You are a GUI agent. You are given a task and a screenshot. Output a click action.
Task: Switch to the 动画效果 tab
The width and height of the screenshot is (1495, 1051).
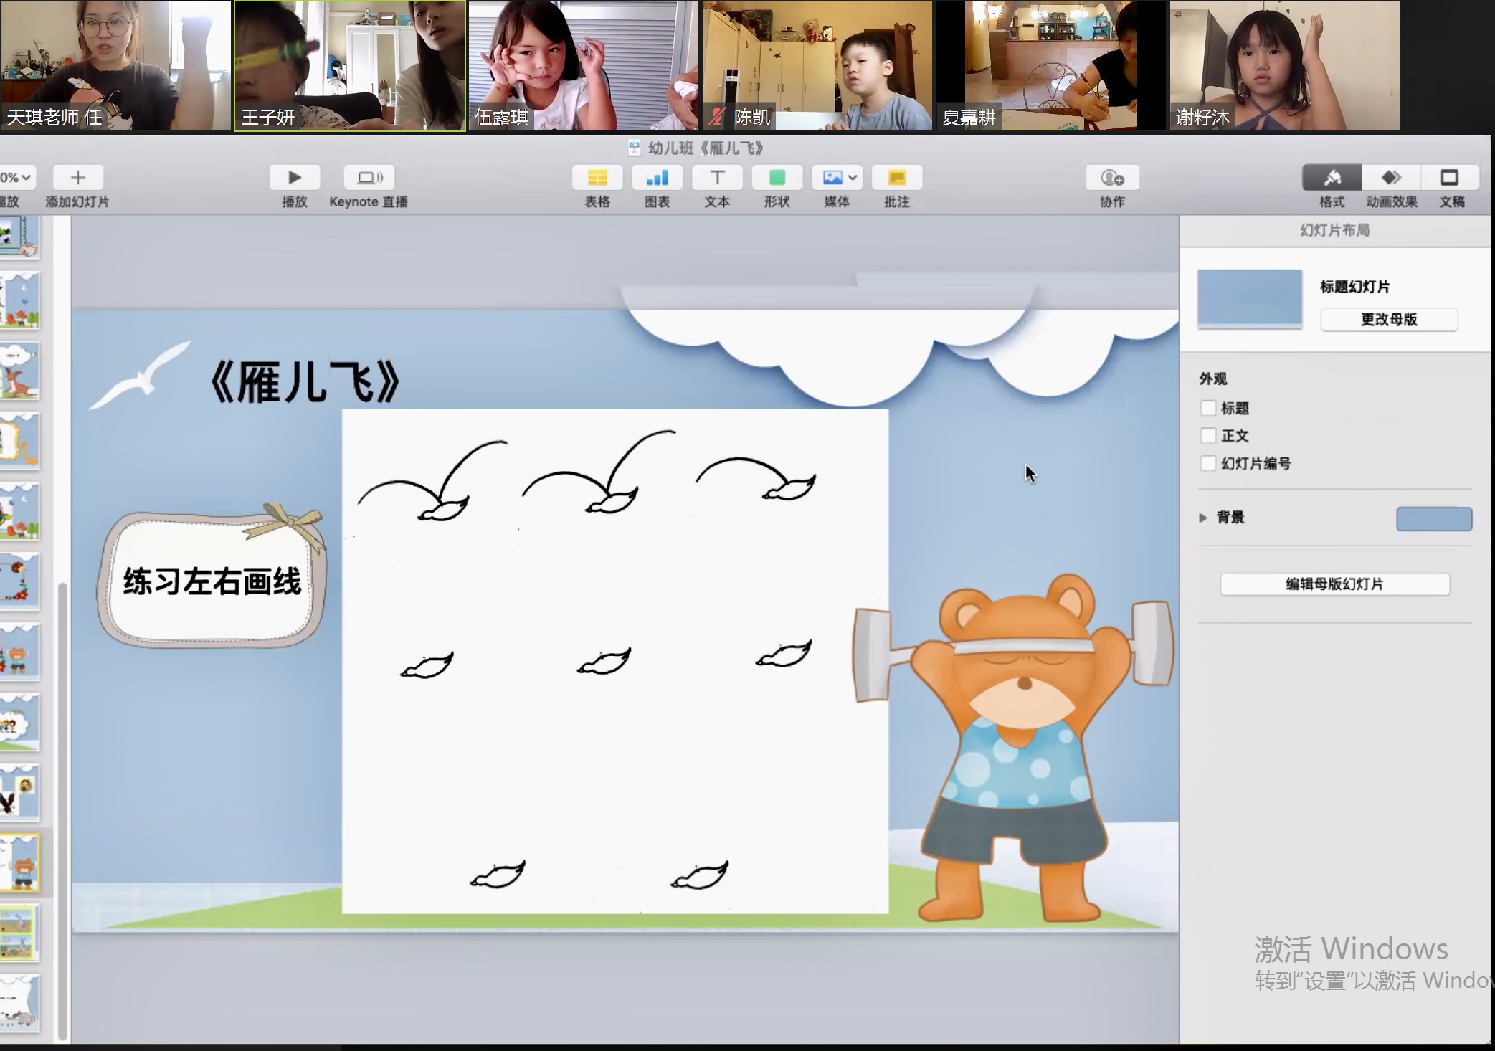tap(1391, 177)
